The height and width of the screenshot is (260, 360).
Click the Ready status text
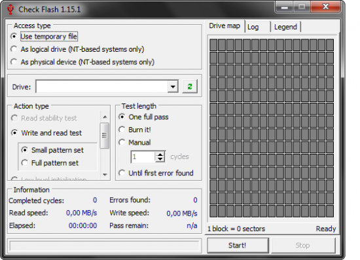(x=326, y=229)
